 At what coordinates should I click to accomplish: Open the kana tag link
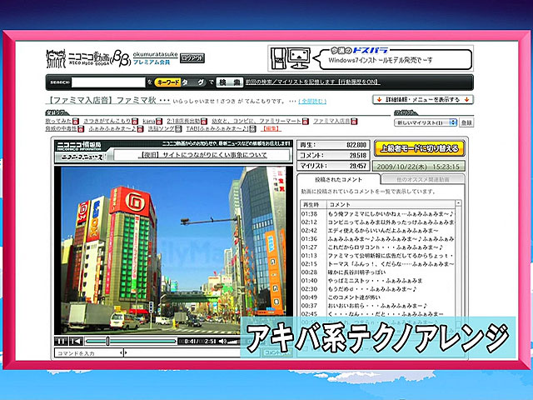148,121
